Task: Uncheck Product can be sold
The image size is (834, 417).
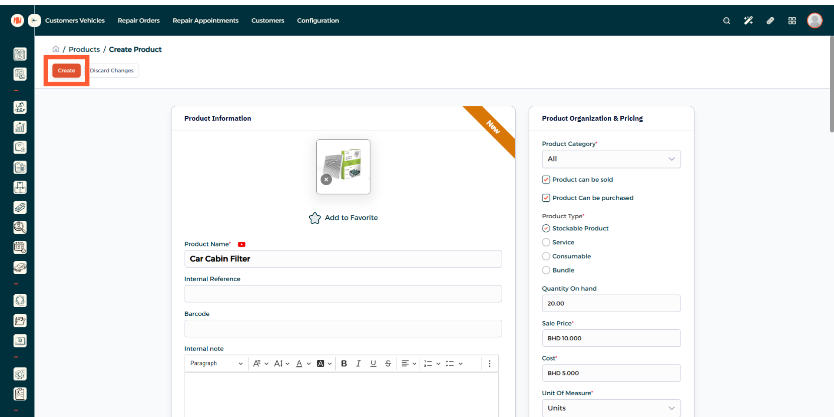Action: [x=546, y=180]
